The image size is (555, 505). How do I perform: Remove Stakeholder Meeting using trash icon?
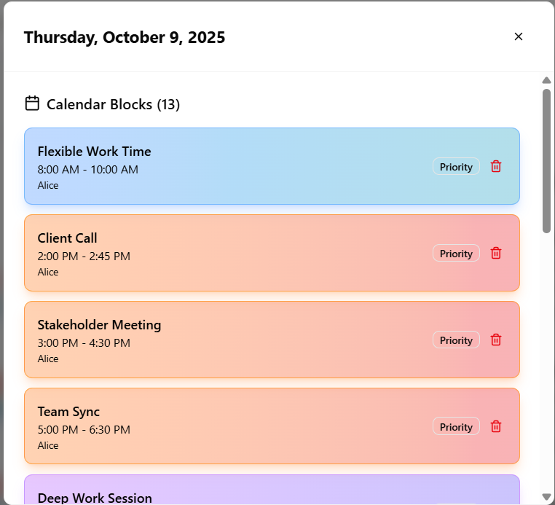click(496, 340)
